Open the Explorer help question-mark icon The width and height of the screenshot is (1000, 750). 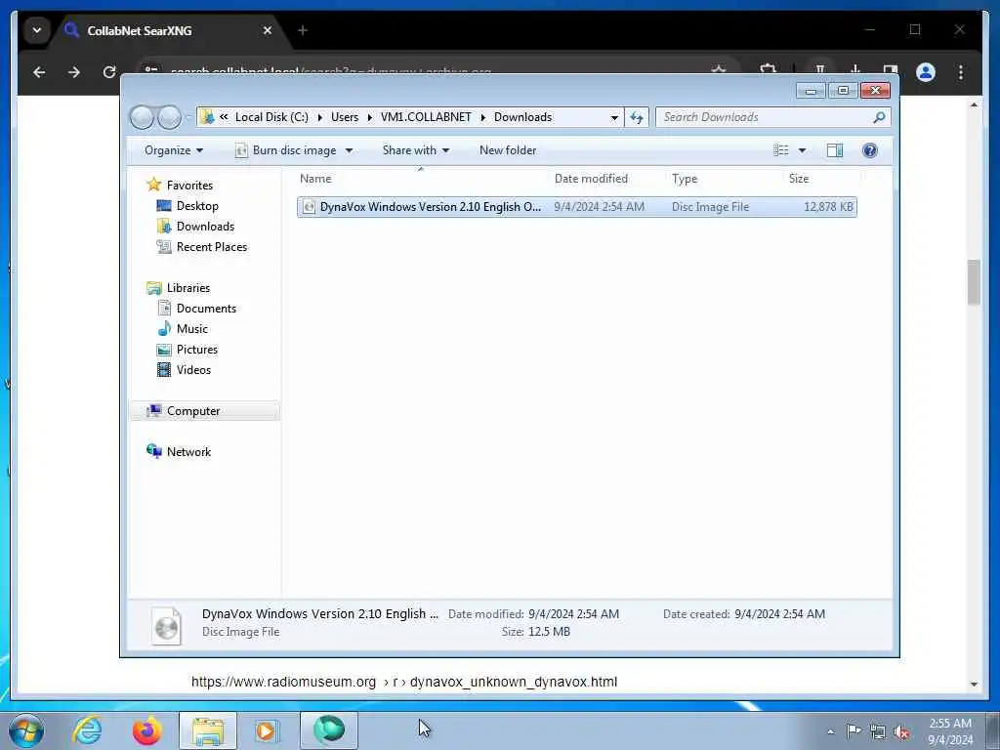[869, 150]
